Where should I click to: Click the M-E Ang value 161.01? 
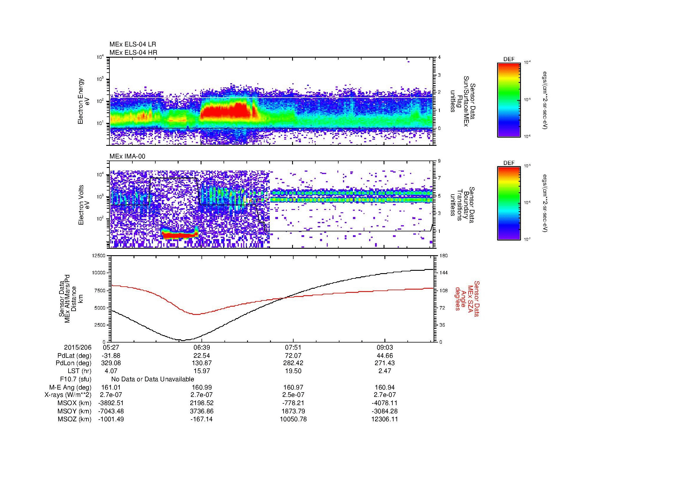(111, 387)
